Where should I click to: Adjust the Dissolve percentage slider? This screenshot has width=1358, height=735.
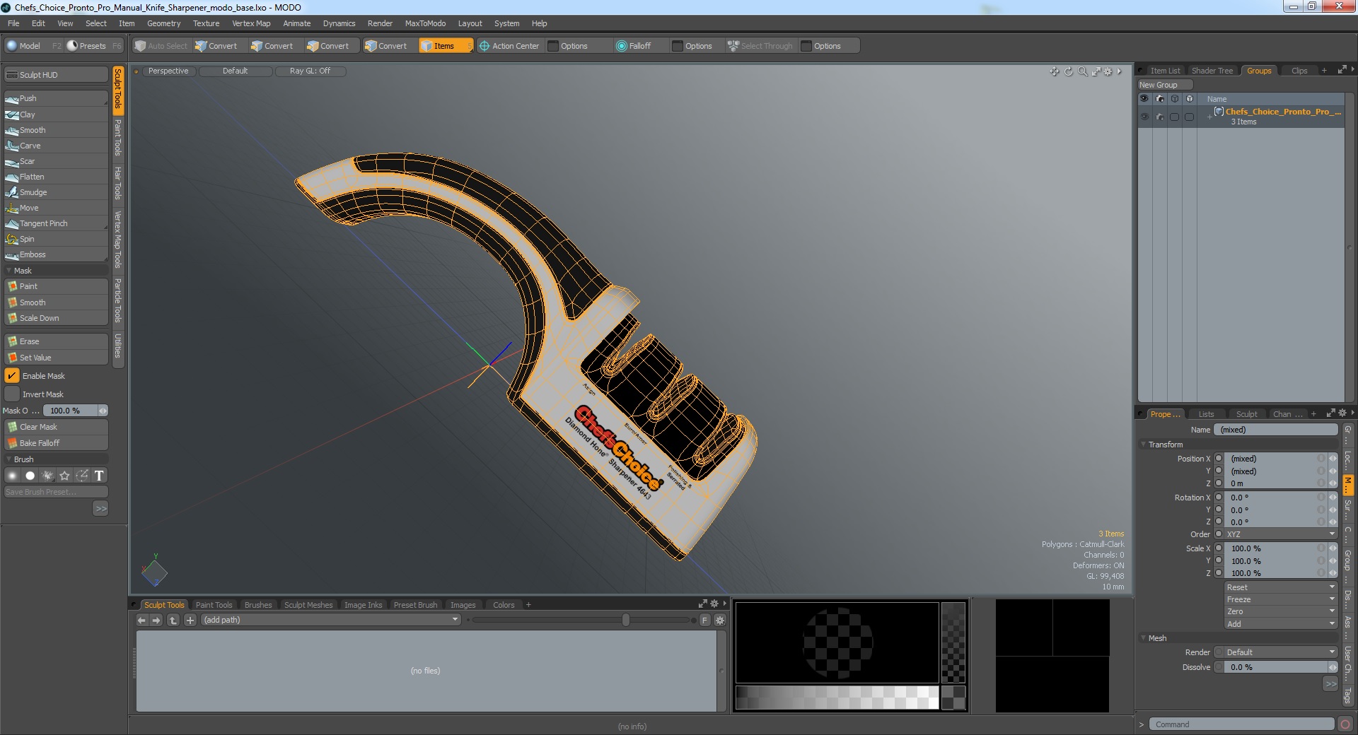[x=1280, y=667]
